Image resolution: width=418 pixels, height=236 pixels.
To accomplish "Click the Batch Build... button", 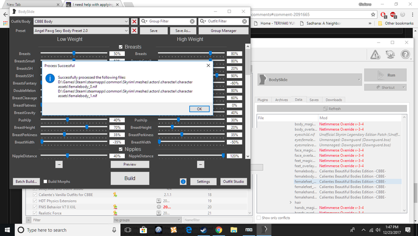I will tap(26, 181).
